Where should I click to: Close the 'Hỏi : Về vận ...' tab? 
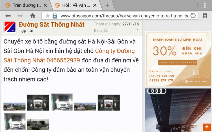pyautogui.click(x=95, y=5)
